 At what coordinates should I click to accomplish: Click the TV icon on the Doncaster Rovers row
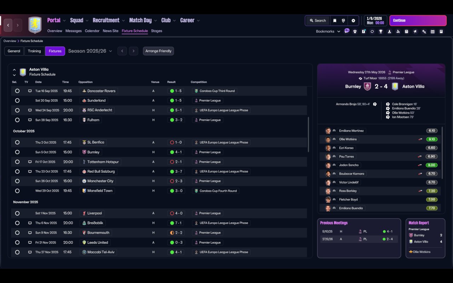[x=30, y=91]
